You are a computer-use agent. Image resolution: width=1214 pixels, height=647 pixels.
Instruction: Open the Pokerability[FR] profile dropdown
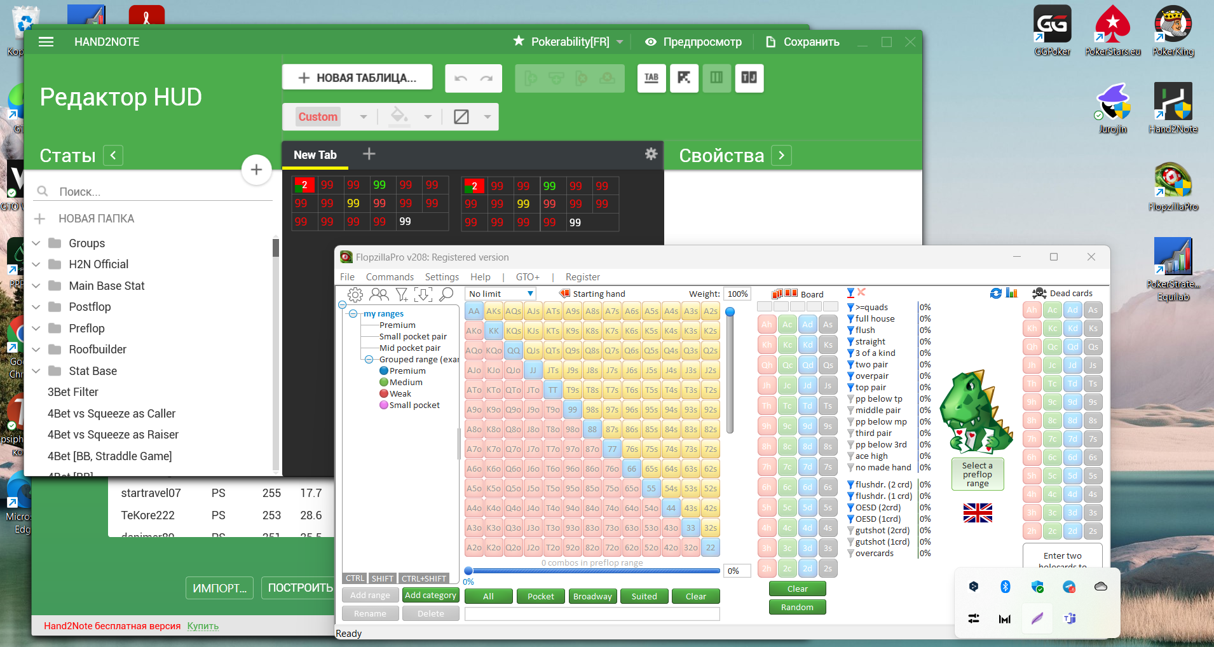[620, 42]
